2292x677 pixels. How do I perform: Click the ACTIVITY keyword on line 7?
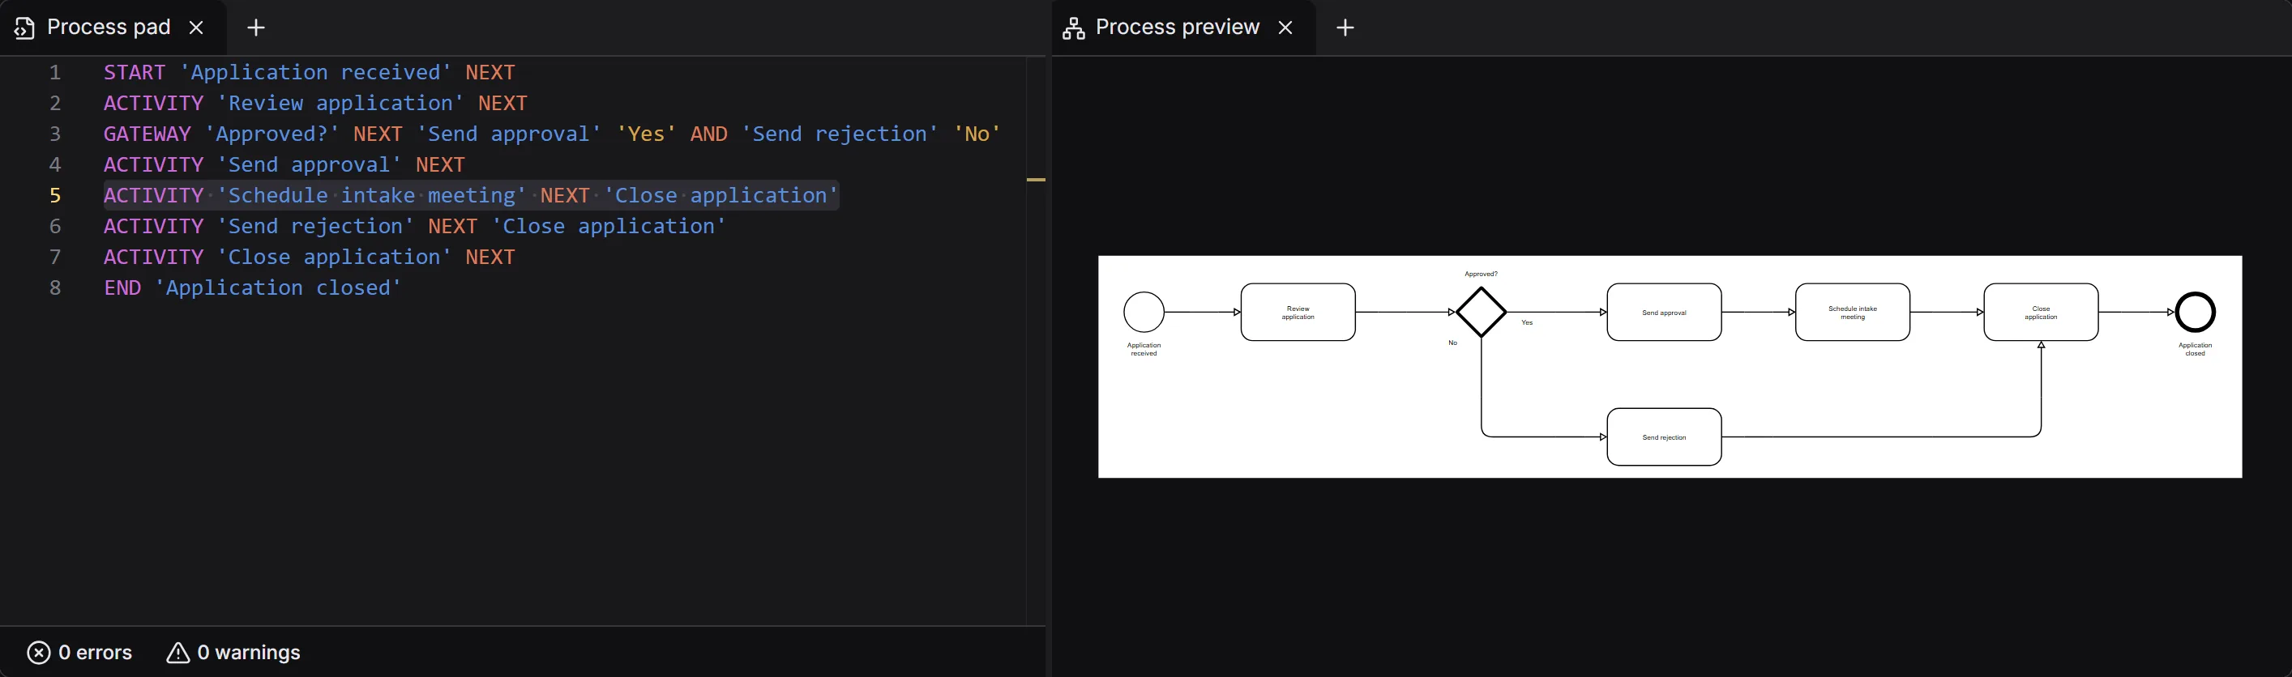coord(153,258)
